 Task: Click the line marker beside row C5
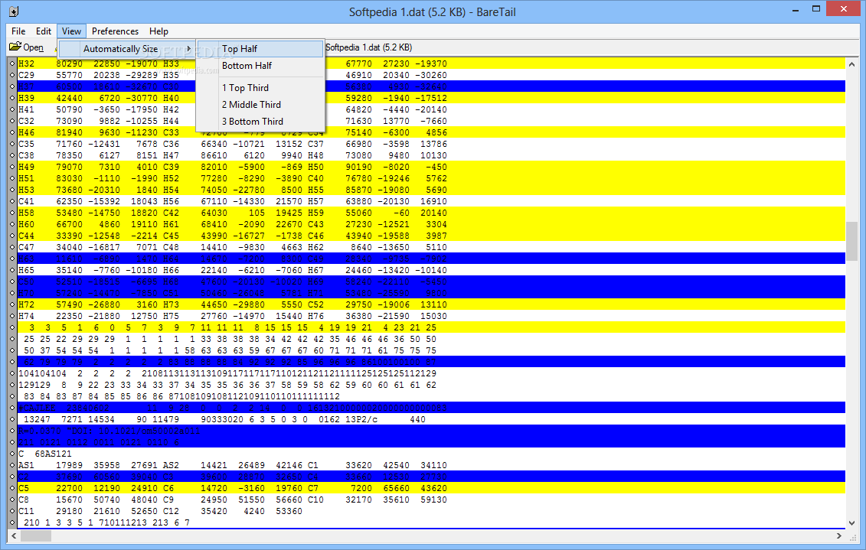click(x=12, y=488)
